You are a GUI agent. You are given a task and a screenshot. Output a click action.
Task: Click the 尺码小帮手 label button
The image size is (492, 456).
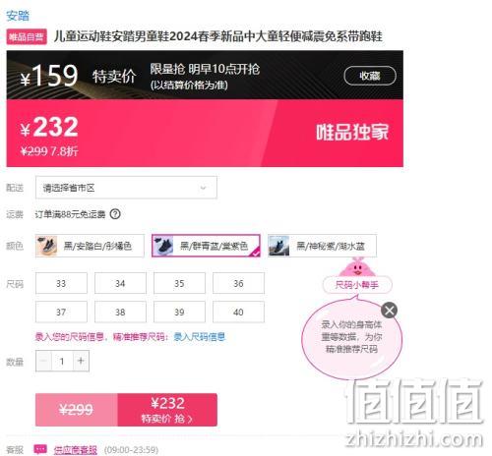[x=357, y=285]
